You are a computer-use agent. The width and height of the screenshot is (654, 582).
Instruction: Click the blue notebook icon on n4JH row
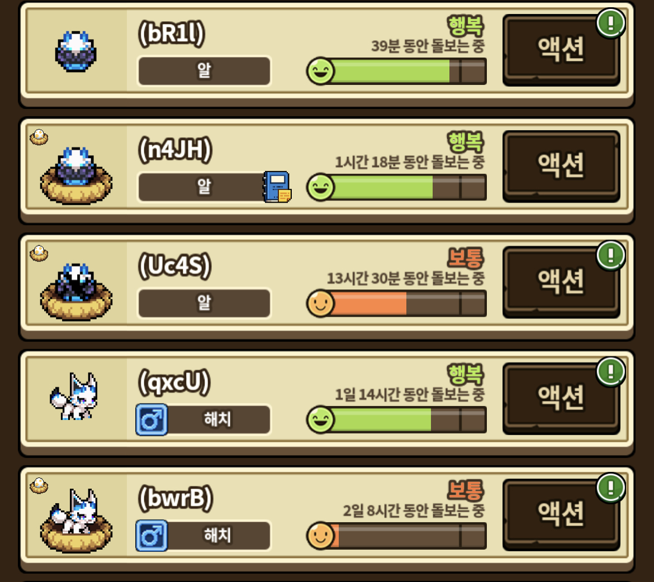[x=277, y=187]
